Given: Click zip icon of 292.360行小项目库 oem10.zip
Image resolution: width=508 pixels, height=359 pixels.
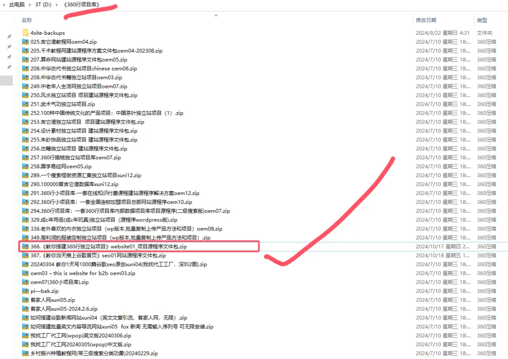Looking at the screenshot, I should click(25, 202).
